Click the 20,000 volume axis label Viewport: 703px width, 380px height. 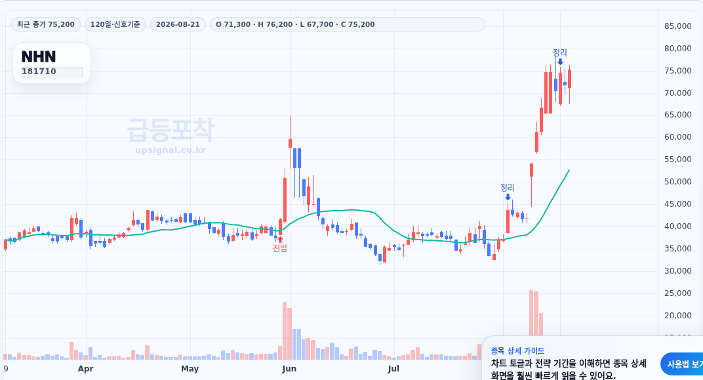tap(677, 316)
